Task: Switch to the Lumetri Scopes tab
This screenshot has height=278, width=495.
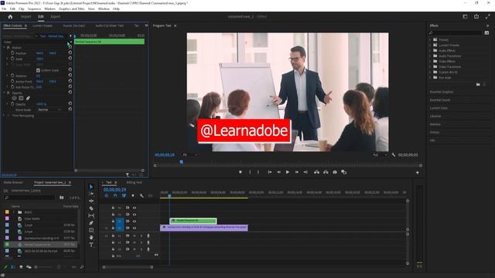Action: pyautogui.click(x=43, y=25)
